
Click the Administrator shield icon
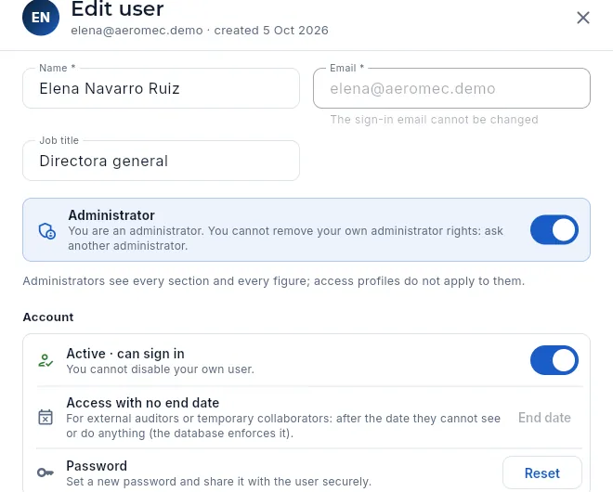[x=47, y=230]
